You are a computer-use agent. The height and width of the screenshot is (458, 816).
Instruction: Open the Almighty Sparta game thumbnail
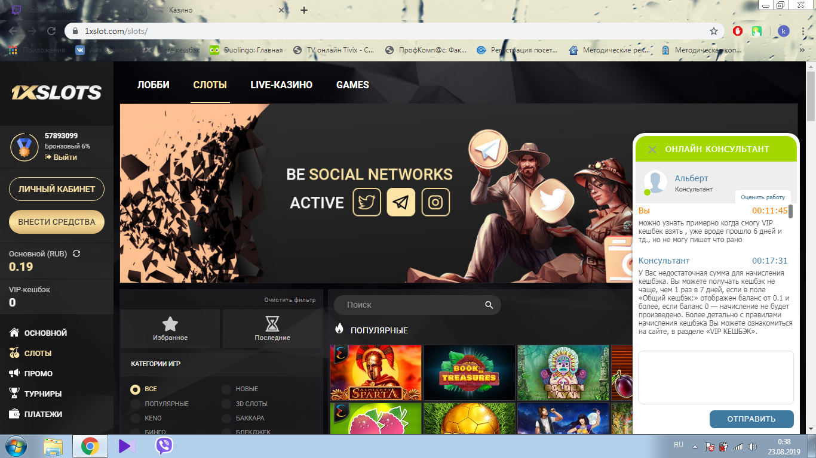pyautogui.click(x=376, y=373)
